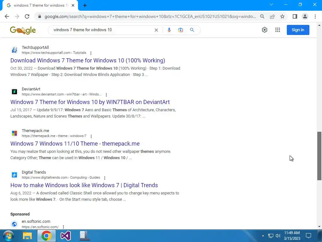
Task: Search by image with camera icon
Action: click(x=180, y=30)
